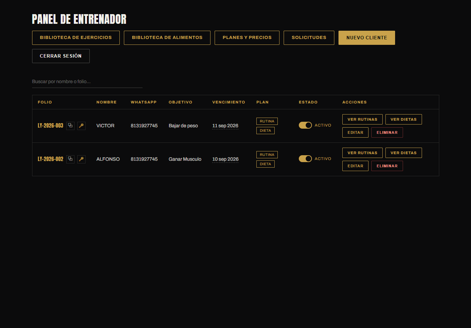
Task: Click the key icon for LY-2026-003
Action: [81, 126]
